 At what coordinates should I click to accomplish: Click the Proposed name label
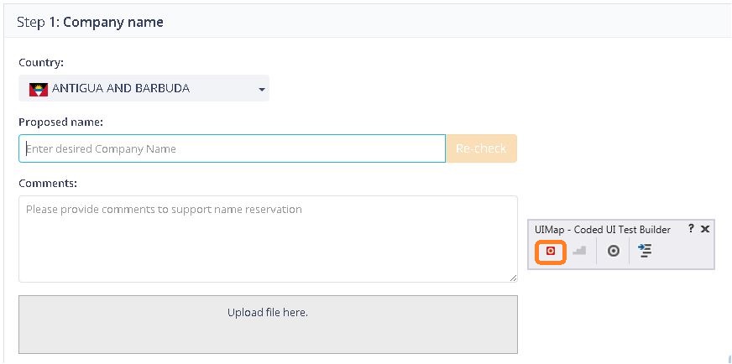click(60, 122)
